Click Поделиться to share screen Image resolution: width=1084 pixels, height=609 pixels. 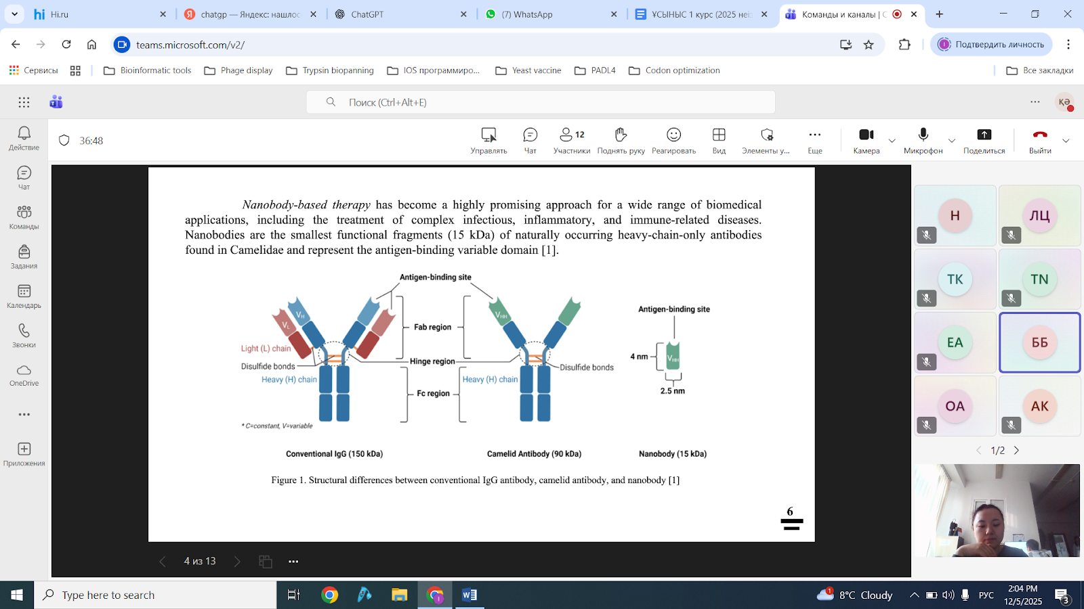984,140
